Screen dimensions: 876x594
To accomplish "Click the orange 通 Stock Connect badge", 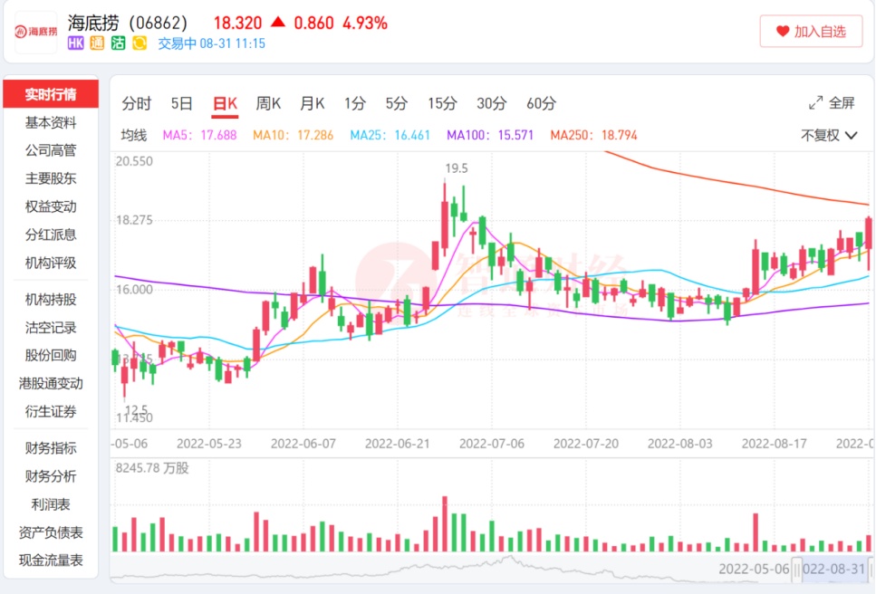I will (97, 43).
